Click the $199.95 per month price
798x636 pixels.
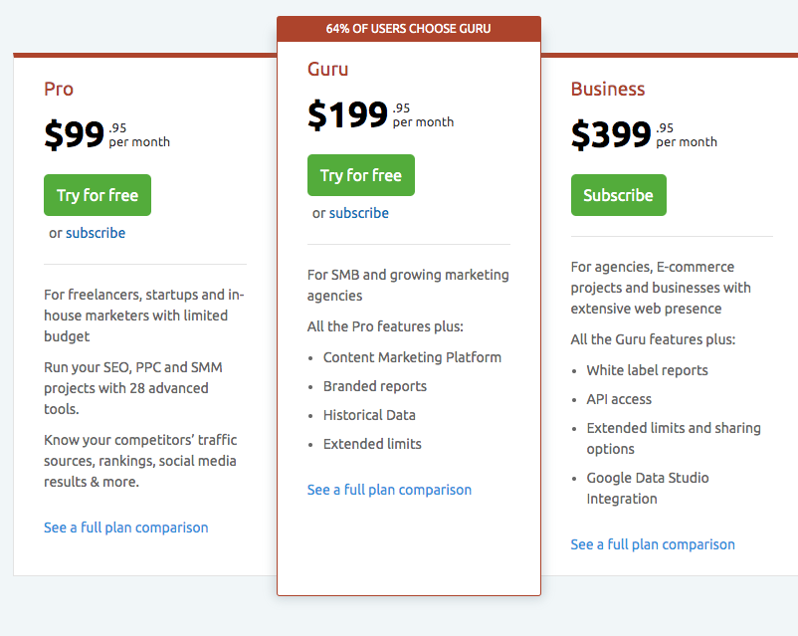[380, 115]
